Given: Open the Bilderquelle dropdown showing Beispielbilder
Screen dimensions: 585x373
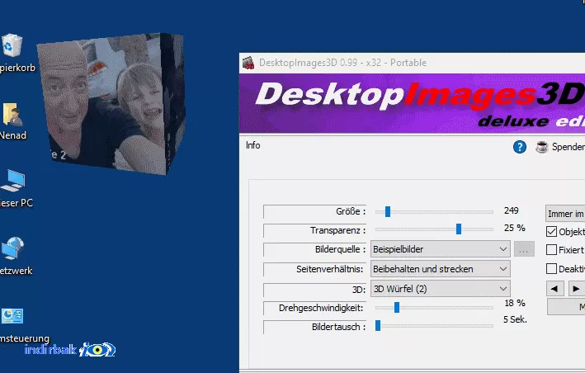Looking at the screenshot, I should pos(441,249).
